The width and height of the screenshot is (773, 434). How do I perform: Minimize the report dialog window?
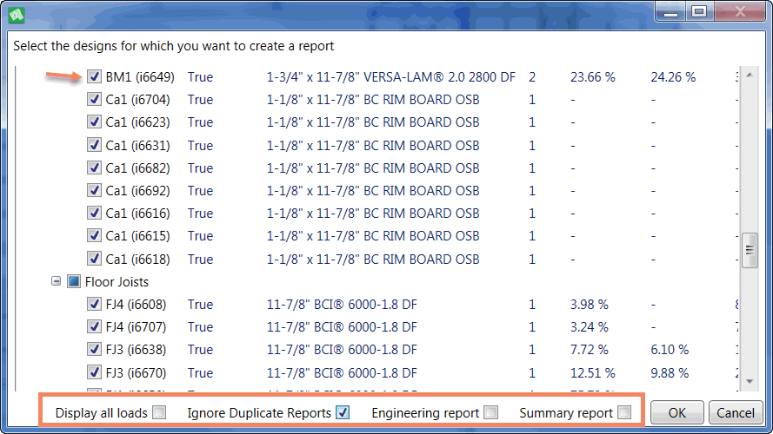[x=671, y=12]
